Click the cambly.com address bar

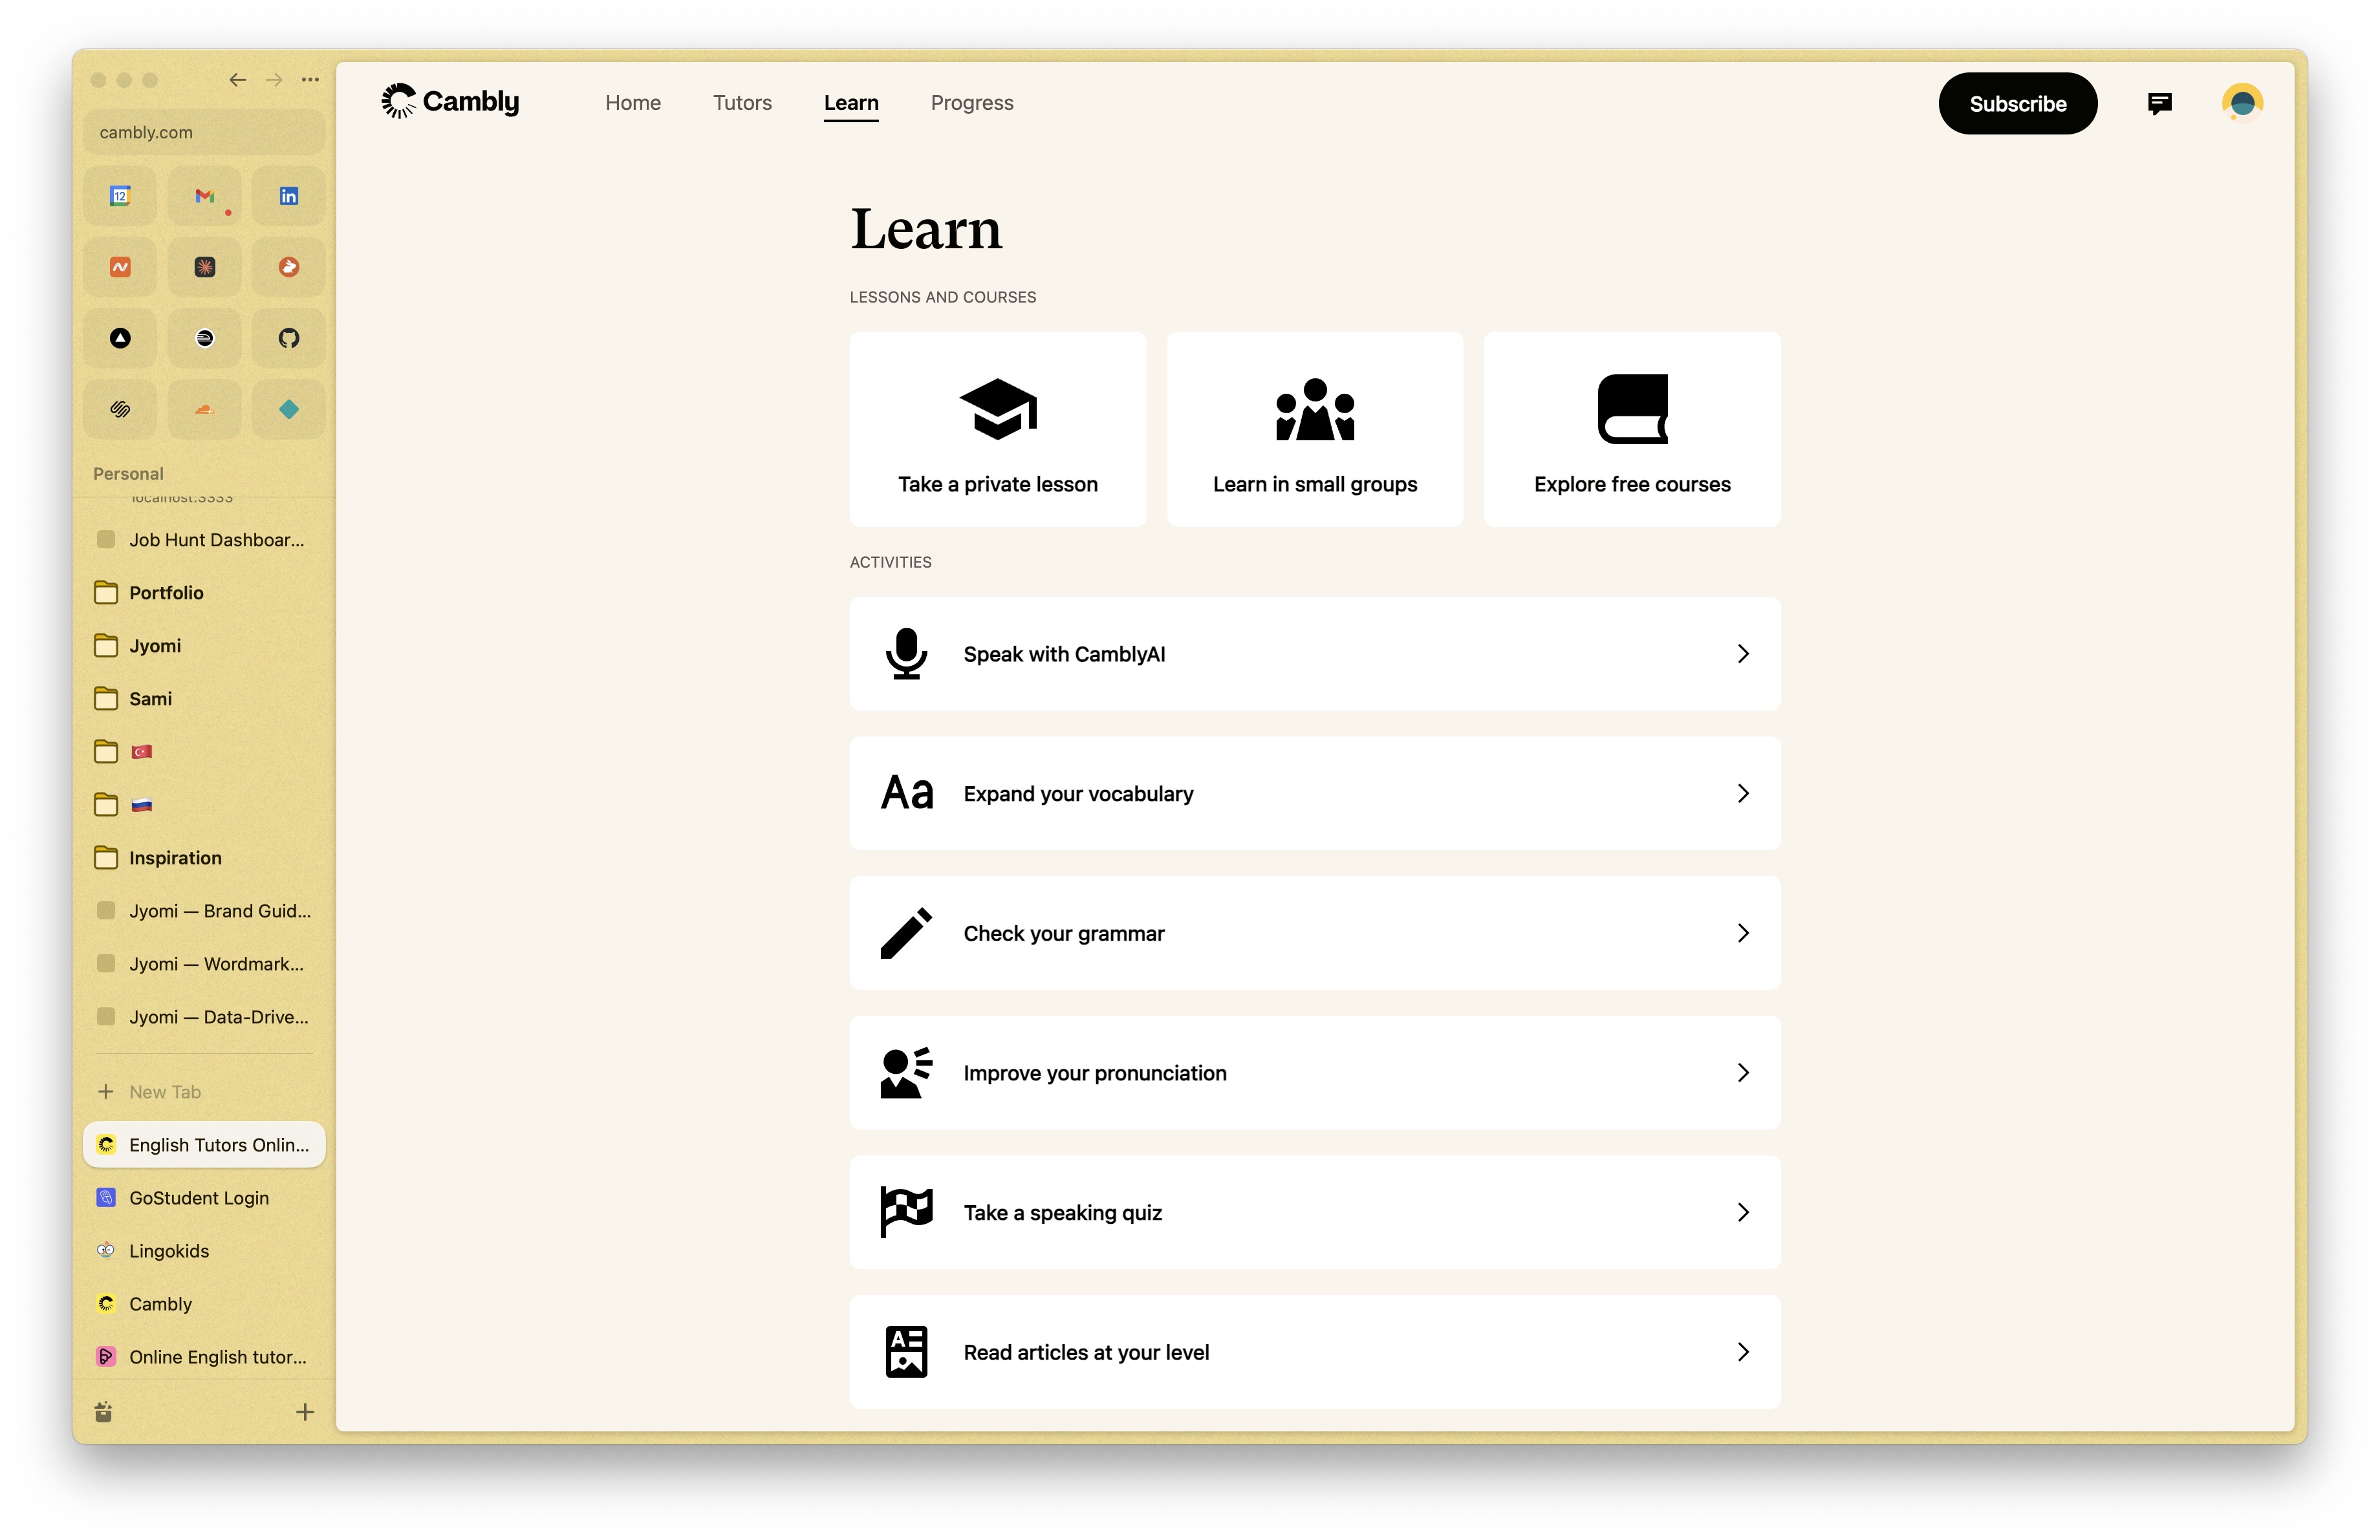tap(204, 132)
